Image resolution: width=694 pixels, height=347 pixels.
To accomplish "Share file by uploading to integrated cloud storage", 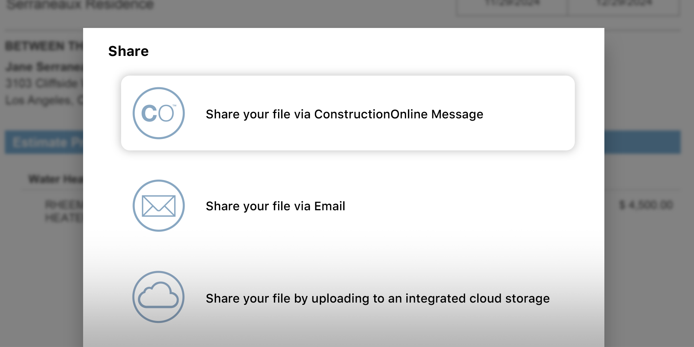I will pos(378,298).
